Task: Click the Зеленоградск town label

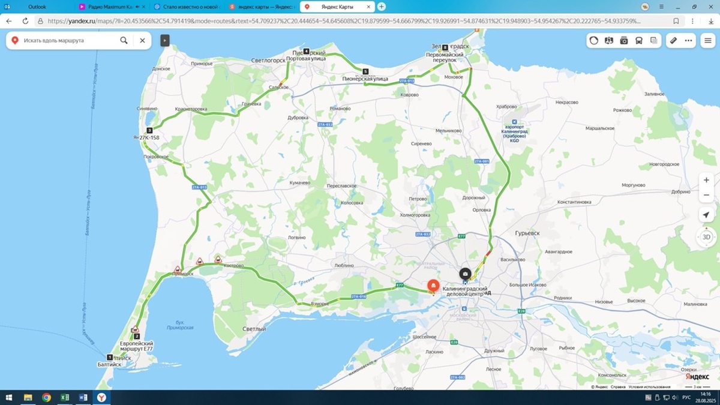Action: point(451,46)
